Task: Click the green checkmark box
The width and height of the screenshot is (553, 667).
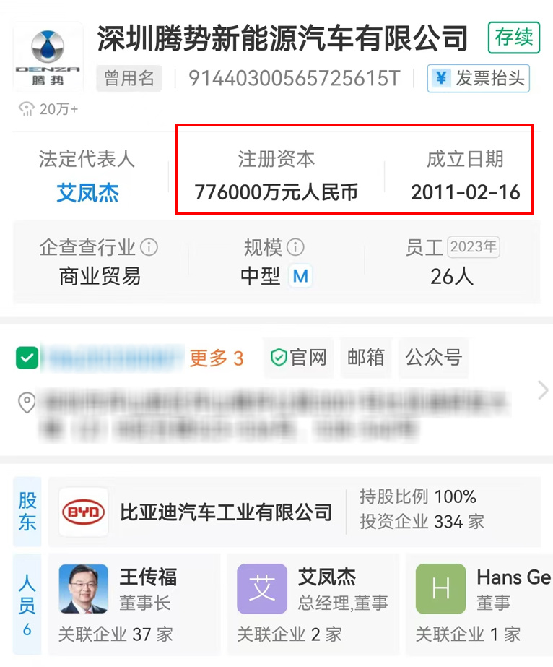Action: (27, 358)
